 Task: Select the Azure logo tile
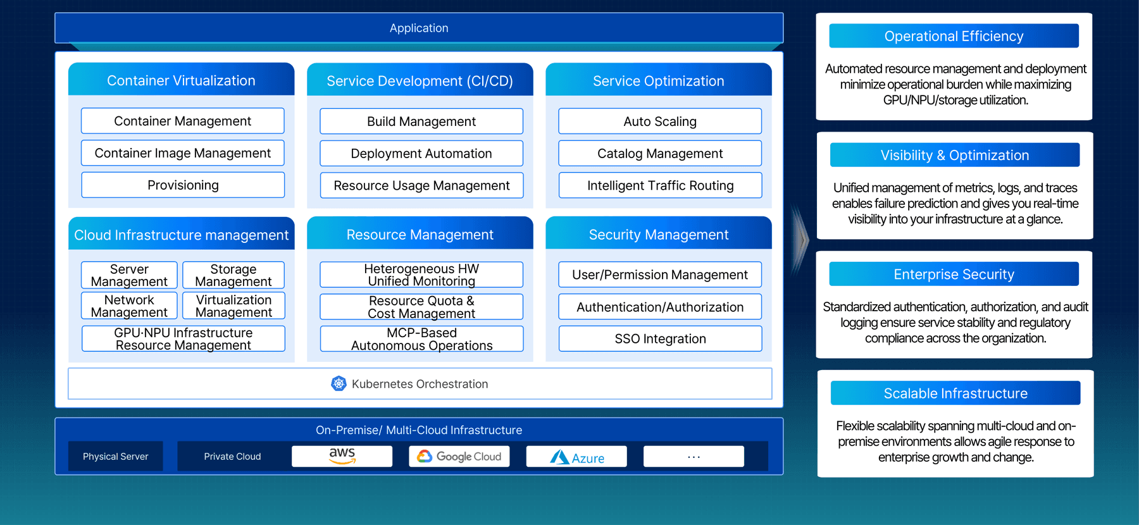576,456
